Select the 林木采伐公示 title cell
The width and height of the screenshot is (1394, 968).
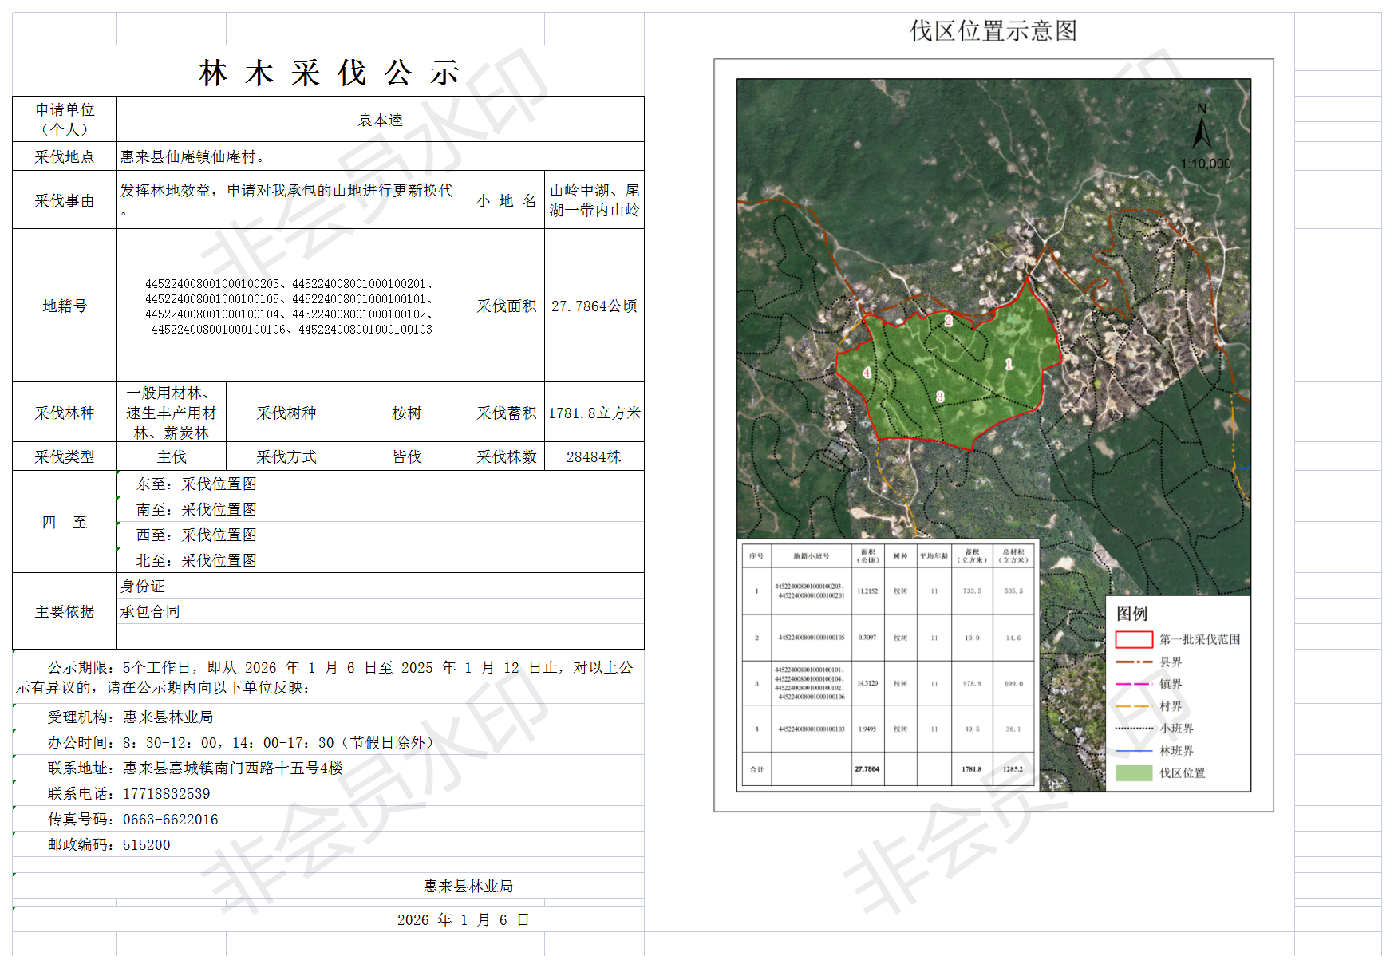point(328,73)
